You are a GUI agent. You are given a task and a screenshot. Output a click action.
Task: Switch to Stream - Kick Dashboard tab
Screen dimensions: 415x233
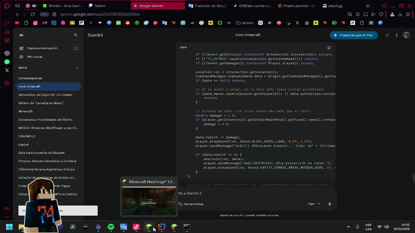[x=63, y=6]
